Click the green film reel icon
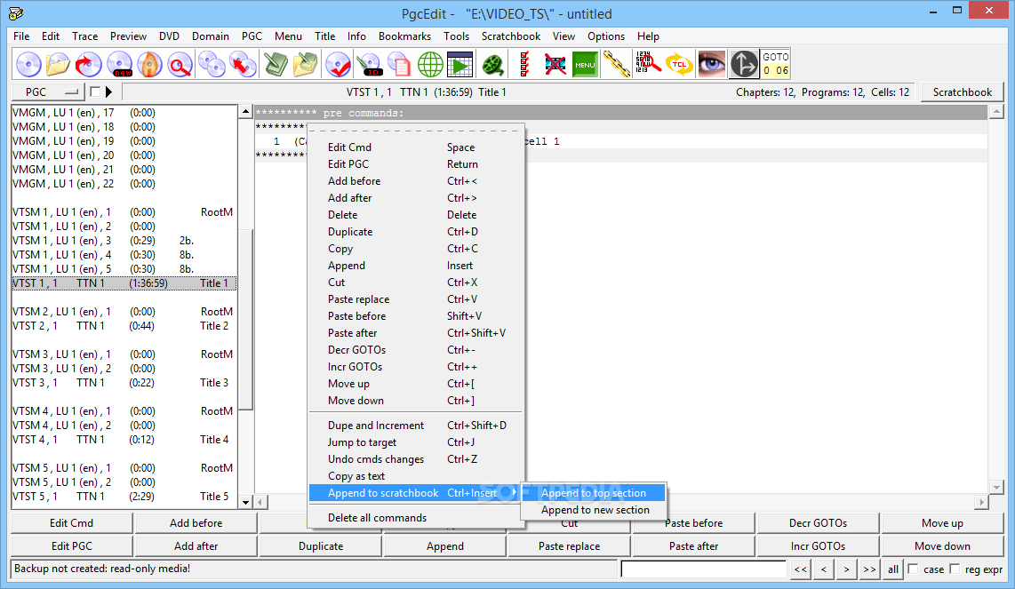1015x589 pixels. tap(493, 64)
